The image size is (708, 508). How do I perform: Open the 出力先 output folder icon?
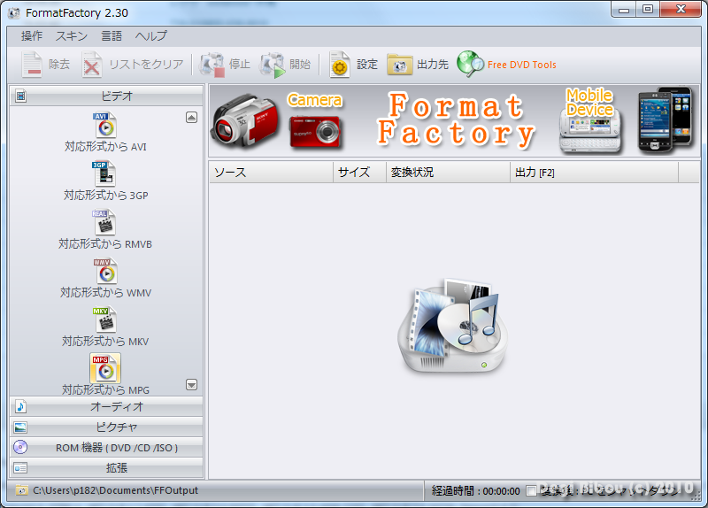400,65
